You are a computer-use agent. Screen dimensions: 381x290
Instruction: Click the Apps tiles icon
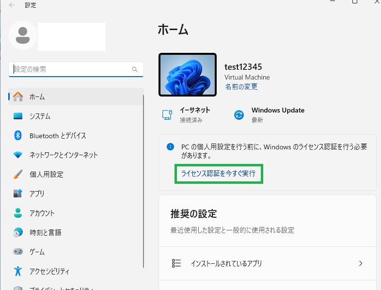[18, 193]
